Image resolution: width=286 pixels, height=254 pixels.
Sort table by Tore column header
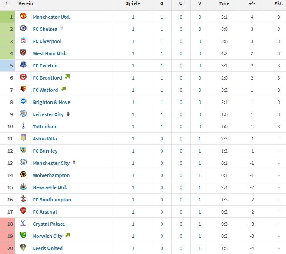[x=224, y=3]
